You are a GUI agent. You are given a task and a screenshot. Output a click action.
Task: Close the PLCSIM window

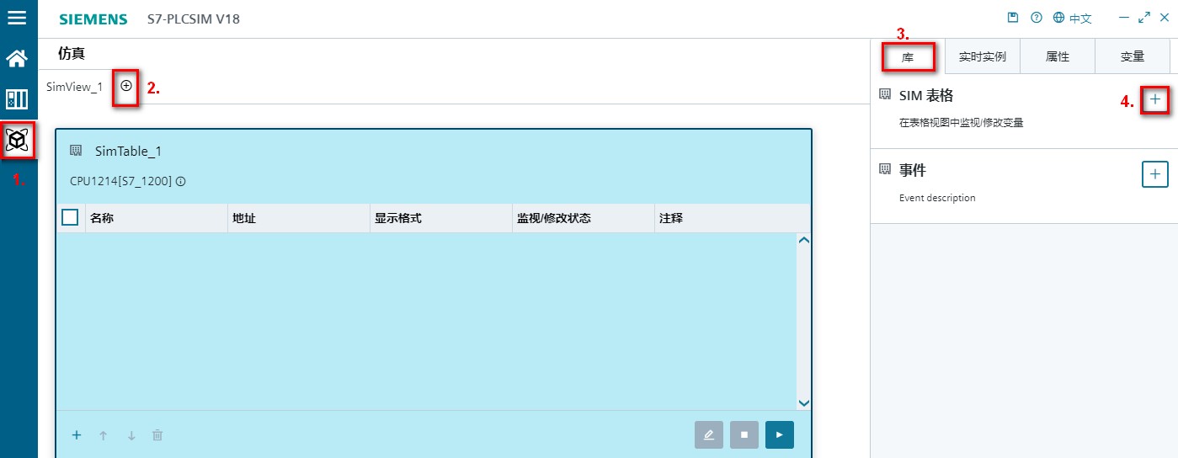[1165, 18]
